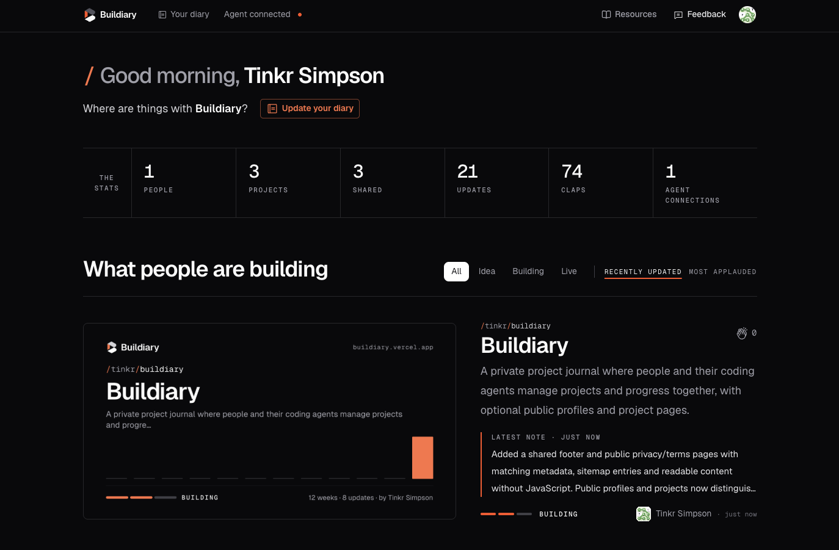Click the Buildiary logo in the header
Screen dimensions: 839x550
pos(110,15)
